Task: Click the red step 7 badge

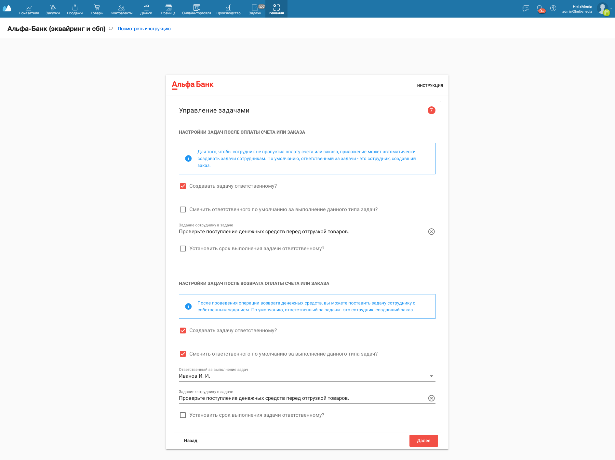Action: [x=431, y=110]
